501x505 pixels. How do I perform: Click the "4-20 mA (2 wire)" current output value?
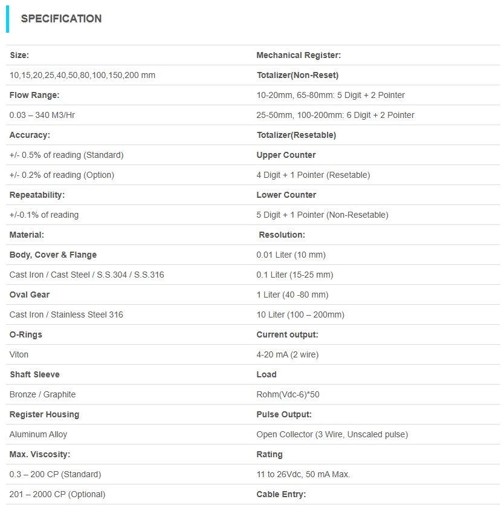pos(287,354)
